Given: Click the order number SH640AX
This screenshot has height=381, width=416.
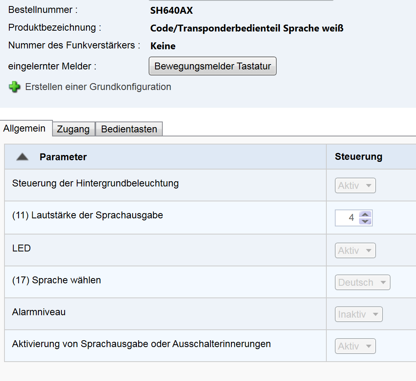Looking at the screenshot, I should [171, 11].
